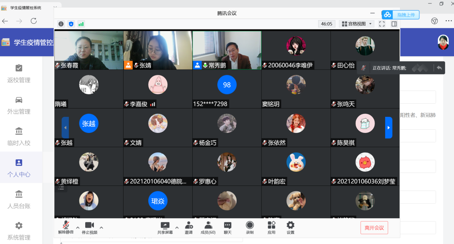This screenshot has width=454, height=244.
Task: Turn off camera with 停止视频
Action: (x=89, y=227)
